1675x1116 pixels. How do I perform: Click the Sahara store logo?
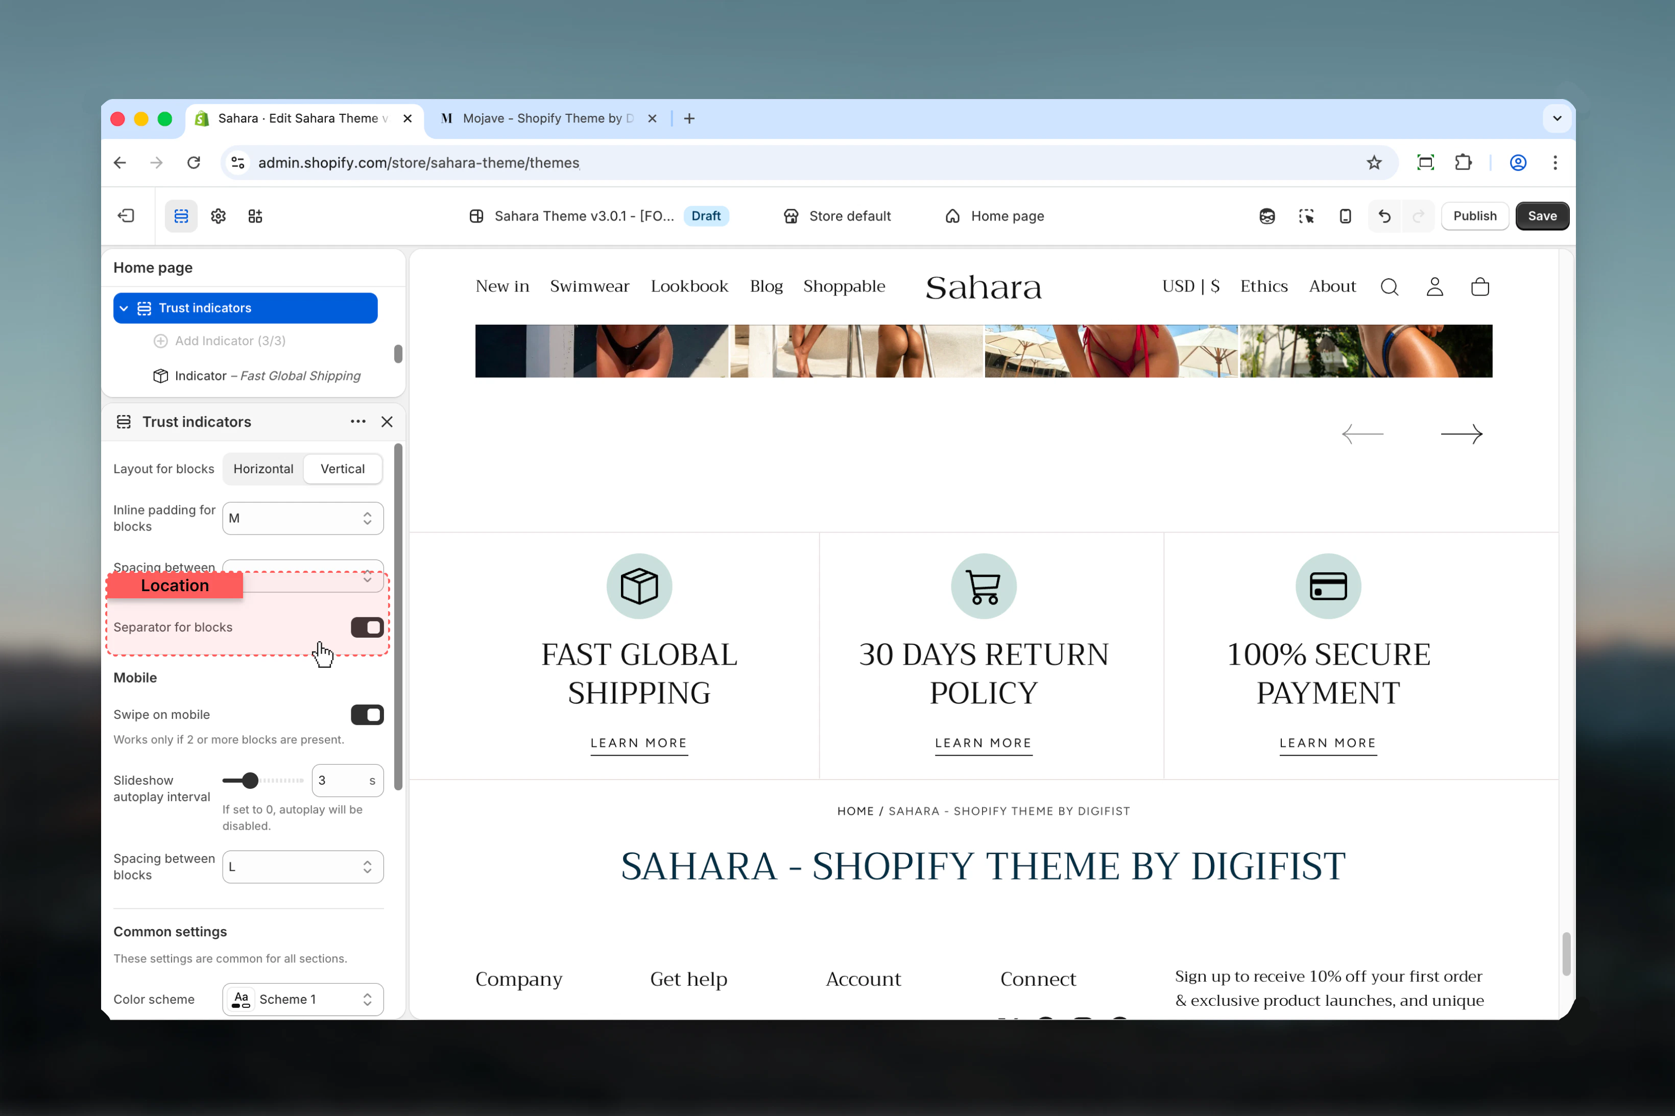[x=984, y=287]
